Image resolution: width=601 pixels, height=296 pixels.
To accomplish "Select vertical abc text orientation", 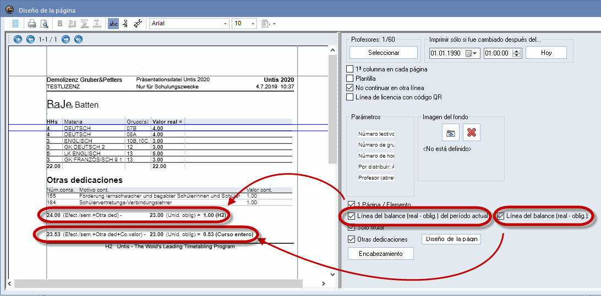I will coord(125,24).
